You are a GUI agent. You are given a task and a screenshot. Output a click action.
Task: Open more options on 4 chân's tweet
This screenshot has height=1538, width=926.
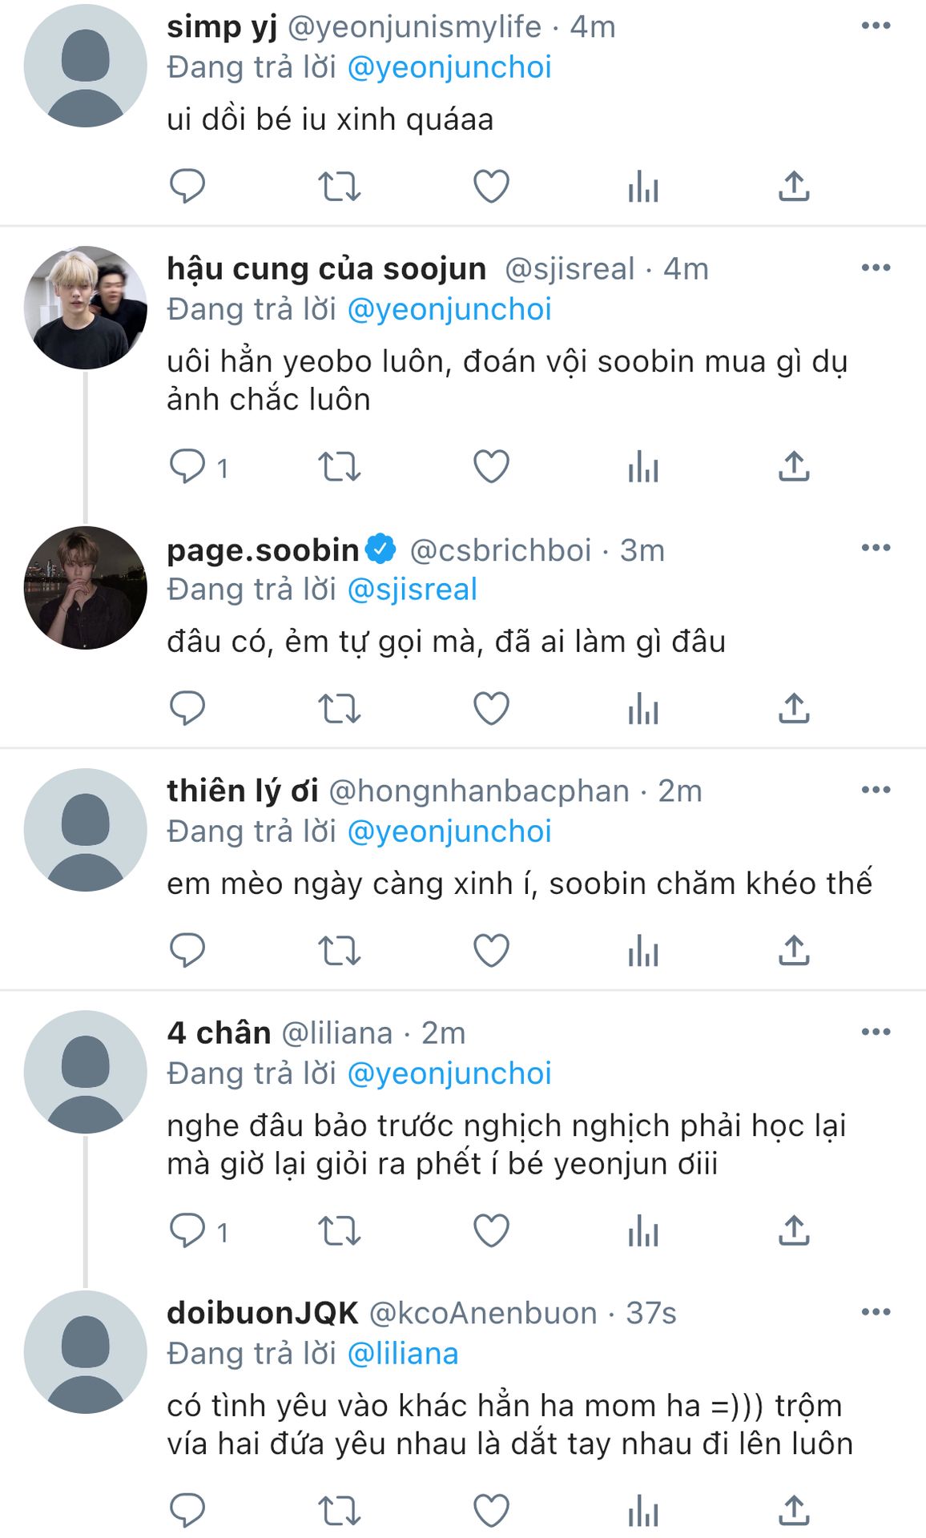point(876,1032)
